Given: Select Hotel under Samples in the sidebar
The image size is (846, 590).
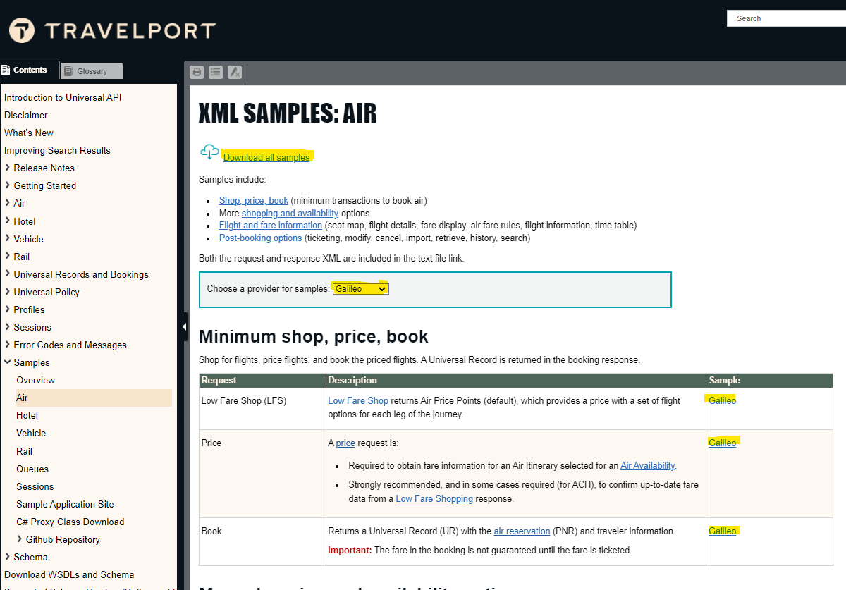Looking at the screenshot, I should coord(27,415).
